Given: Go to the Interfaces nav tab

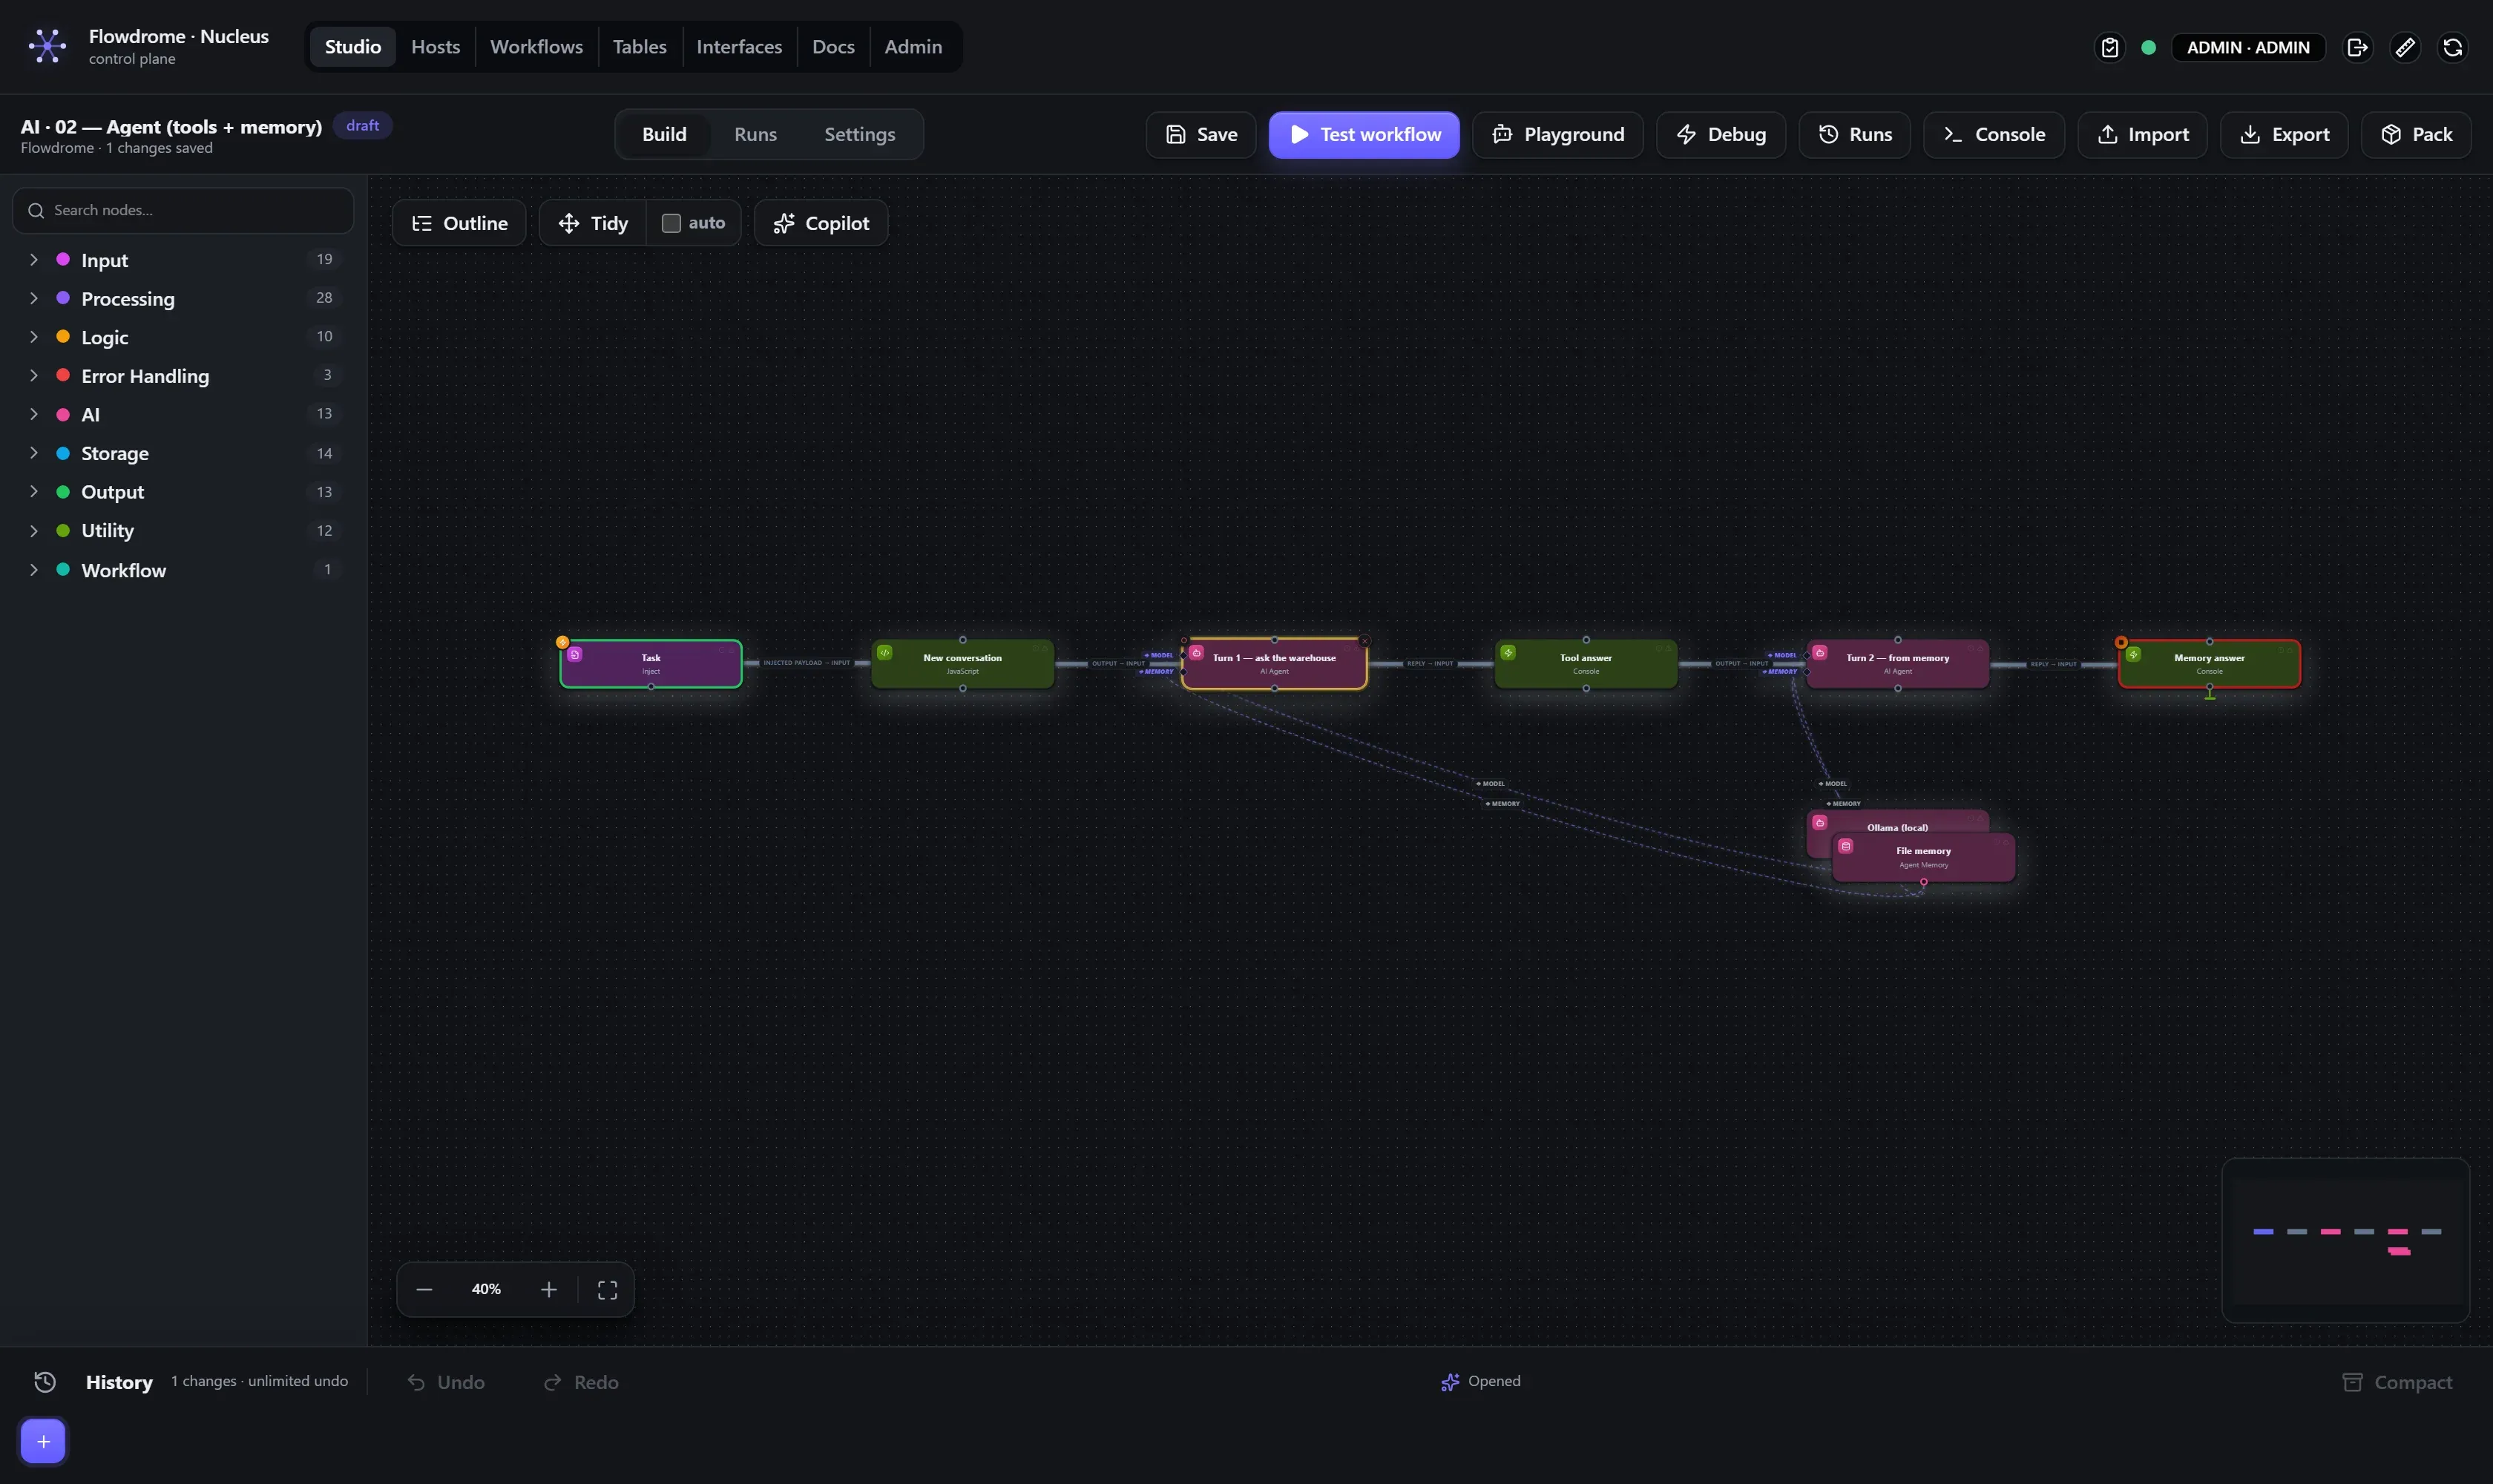Looking at the screenshot, I should [739, 47].
